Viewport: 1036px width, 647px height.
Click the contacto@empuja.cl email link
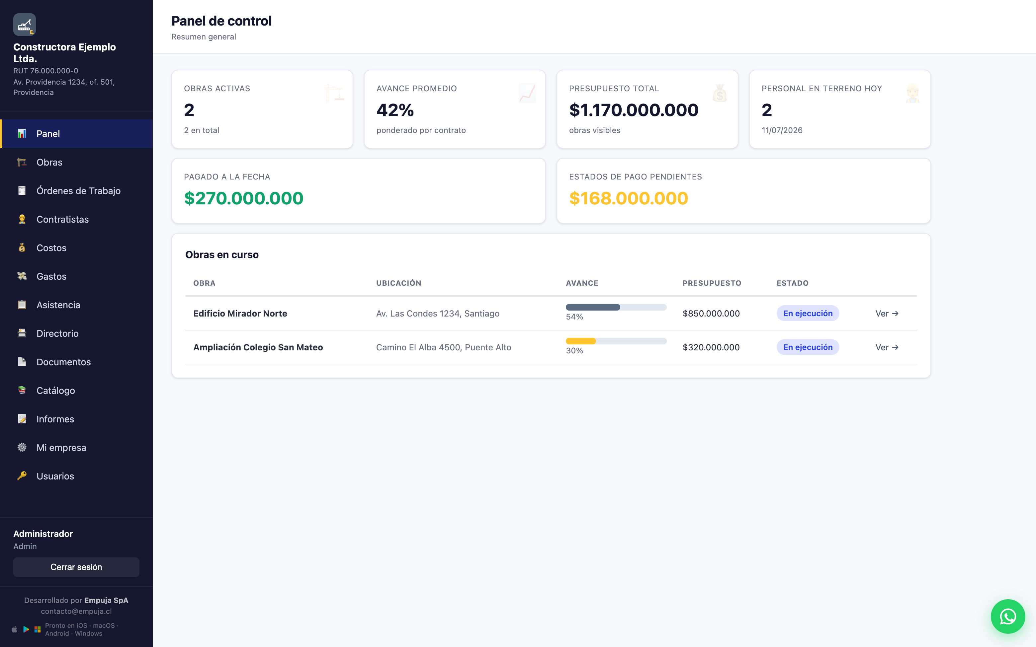pyautogui.click(x=76, y=611)
